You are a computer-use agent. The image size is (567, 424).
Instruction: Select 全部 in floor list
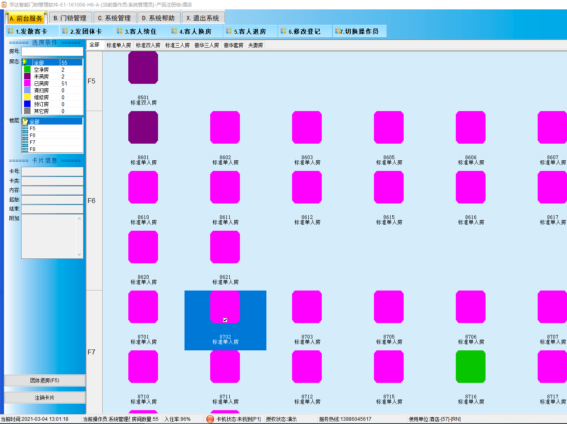[53, 121]
